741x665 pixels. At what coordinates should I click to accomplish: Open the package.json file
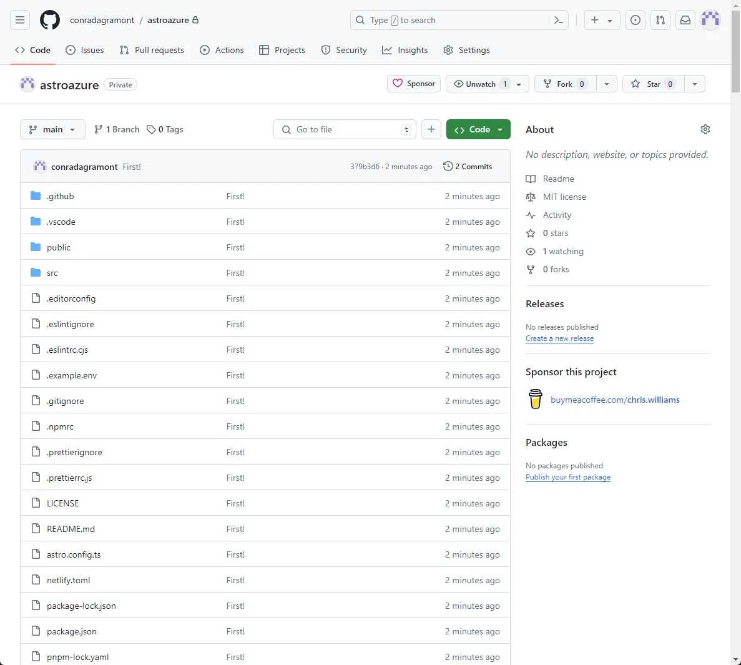[x=72, y=631]
